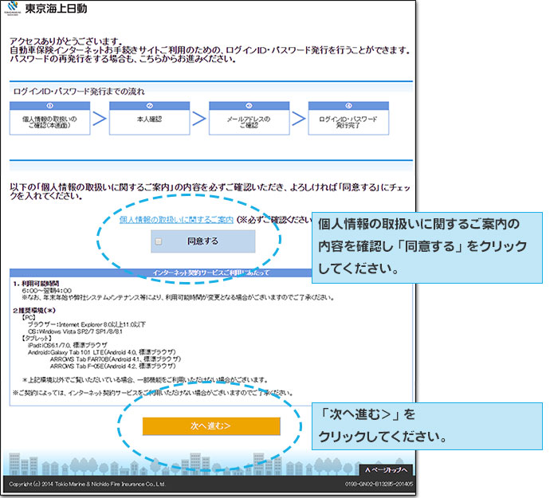550x498 pixels.
Task: Check the 同意する agreement checkbox
Action: pyautogui.click(x=159, y=240)
